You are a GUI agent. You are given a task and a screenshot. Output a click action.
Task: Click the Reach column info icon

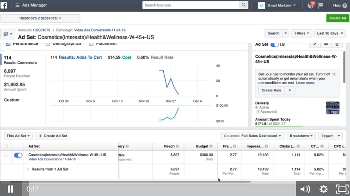tap(177, 146)
